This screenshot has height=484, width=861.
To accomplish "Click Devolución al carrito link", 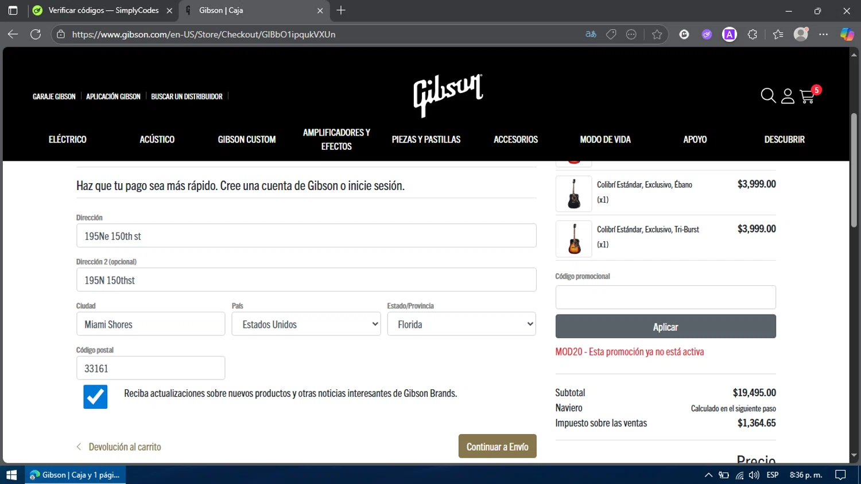I will click(119, 447).
